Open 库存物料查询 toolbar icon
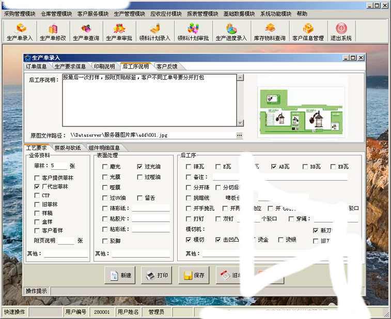Viewport: 391px width, 319px height. pos(270,31)
